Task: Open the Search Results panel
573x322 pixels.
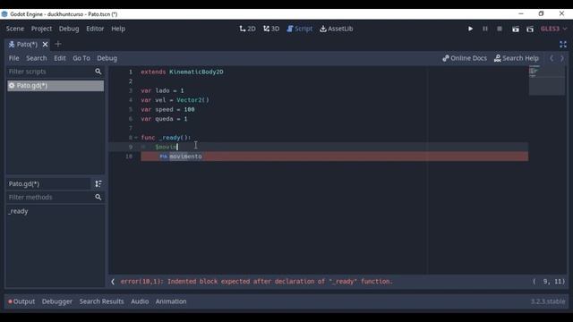Action: coord(101,301)
